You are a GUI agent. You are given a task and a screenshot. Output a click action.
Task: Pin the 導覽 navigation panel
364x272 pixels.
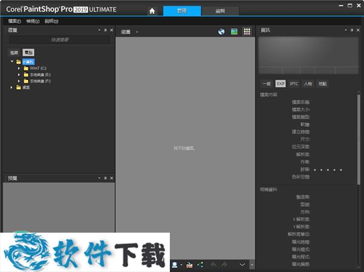click(x=105, y=30)
